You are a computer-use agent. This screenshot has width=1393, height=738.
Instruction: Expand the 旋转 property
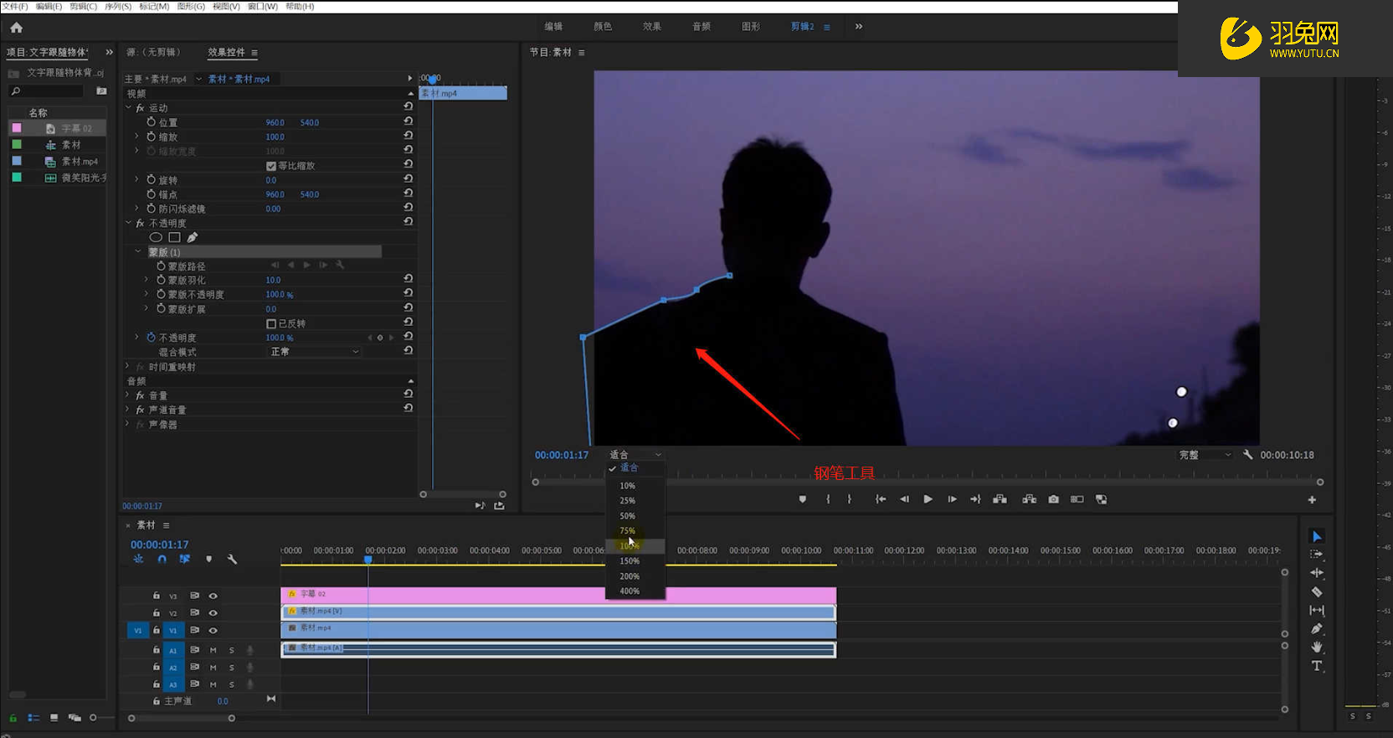coord(137,179)
